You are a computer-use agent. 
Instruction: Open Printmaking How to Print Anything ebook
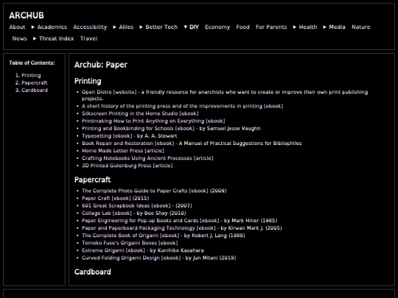153,121
